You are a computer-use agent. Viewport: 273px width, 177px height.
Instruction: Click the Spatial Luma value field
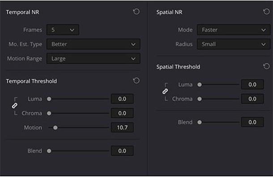click(252, 85)
